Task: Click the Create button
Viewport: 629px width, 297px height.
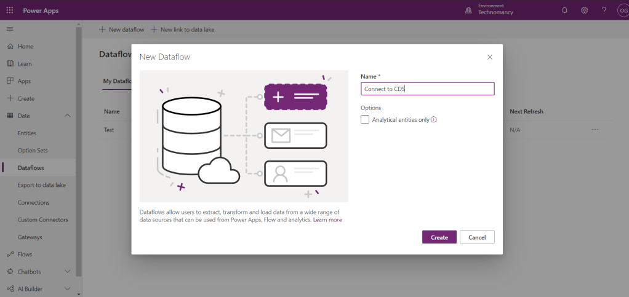Action: click(x=439, y=237)
